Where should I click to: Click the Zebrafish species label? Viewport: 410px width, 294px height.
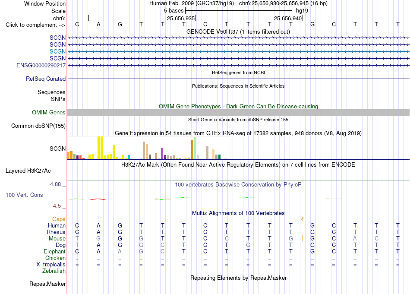tap(54, 271)
